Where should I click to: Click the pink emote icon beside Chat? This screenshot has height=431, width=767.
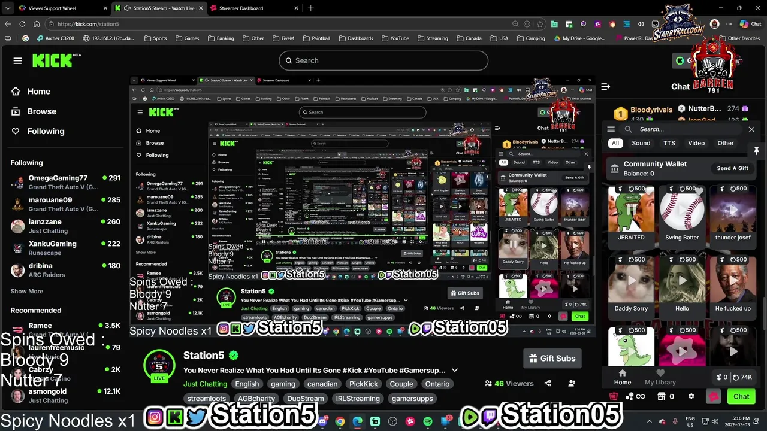coord(713,396)
